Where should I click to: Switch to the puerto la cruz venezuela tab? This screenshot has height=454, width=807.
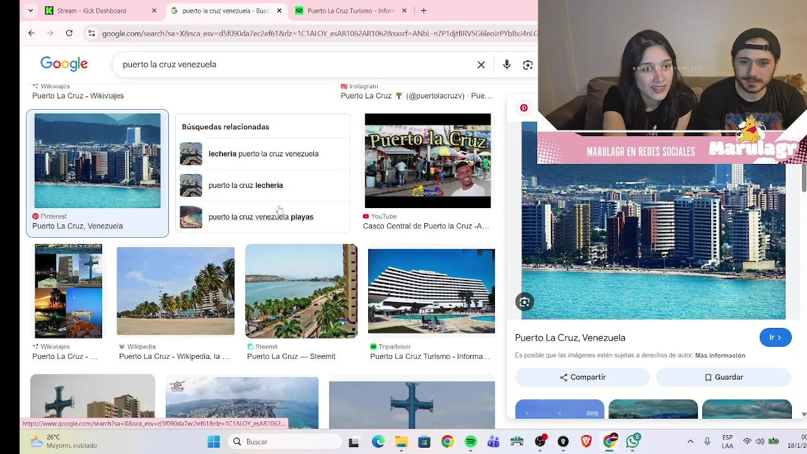224,11
